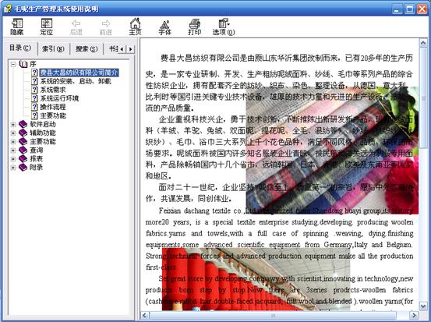431x322 pixels.
Task: Select the 软件启动 book label
Action: coord(43,124)
